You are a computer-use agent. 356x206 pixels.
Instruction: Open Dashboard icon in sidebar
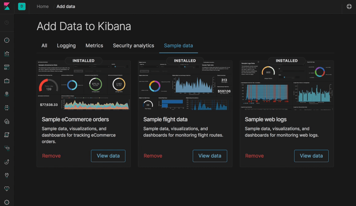(x=7, y=67)
